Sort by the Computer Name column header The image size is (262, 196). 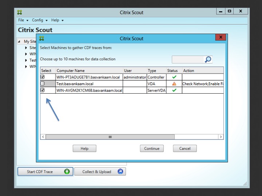90,70
